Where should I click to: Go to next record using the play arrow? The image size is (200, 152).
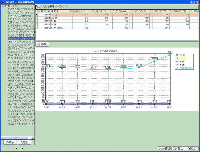[x=17, y=148]
